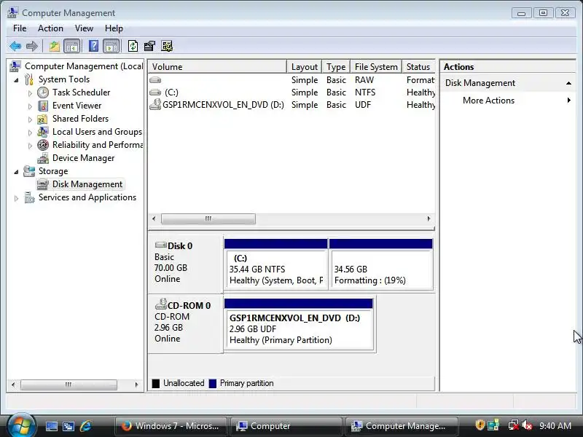Click Show Desktop in Quick Launch
This screenshot has height=437, width=583.
[x=52, y=426]
